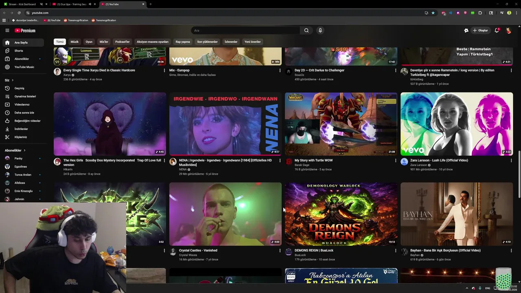Open Kliplerinız in the sidebar
This screenshot has width=521, height=293.
(x=23, y=137)
